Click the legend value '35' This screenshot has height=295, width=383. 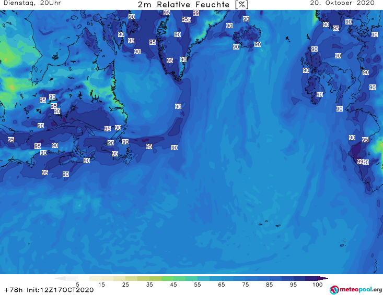(x=149, y=285)
